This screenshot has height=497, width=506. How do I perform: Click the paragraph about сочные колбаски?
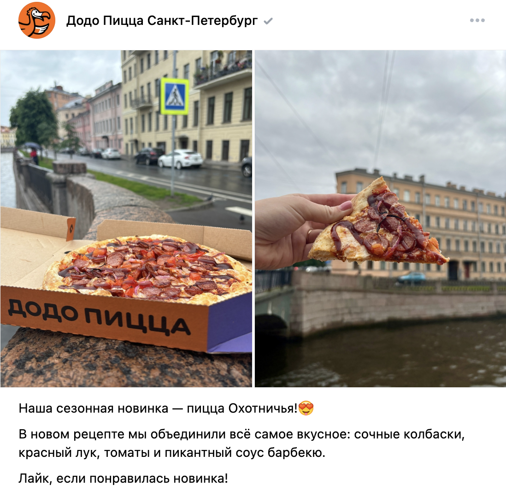tap(241, 444)
